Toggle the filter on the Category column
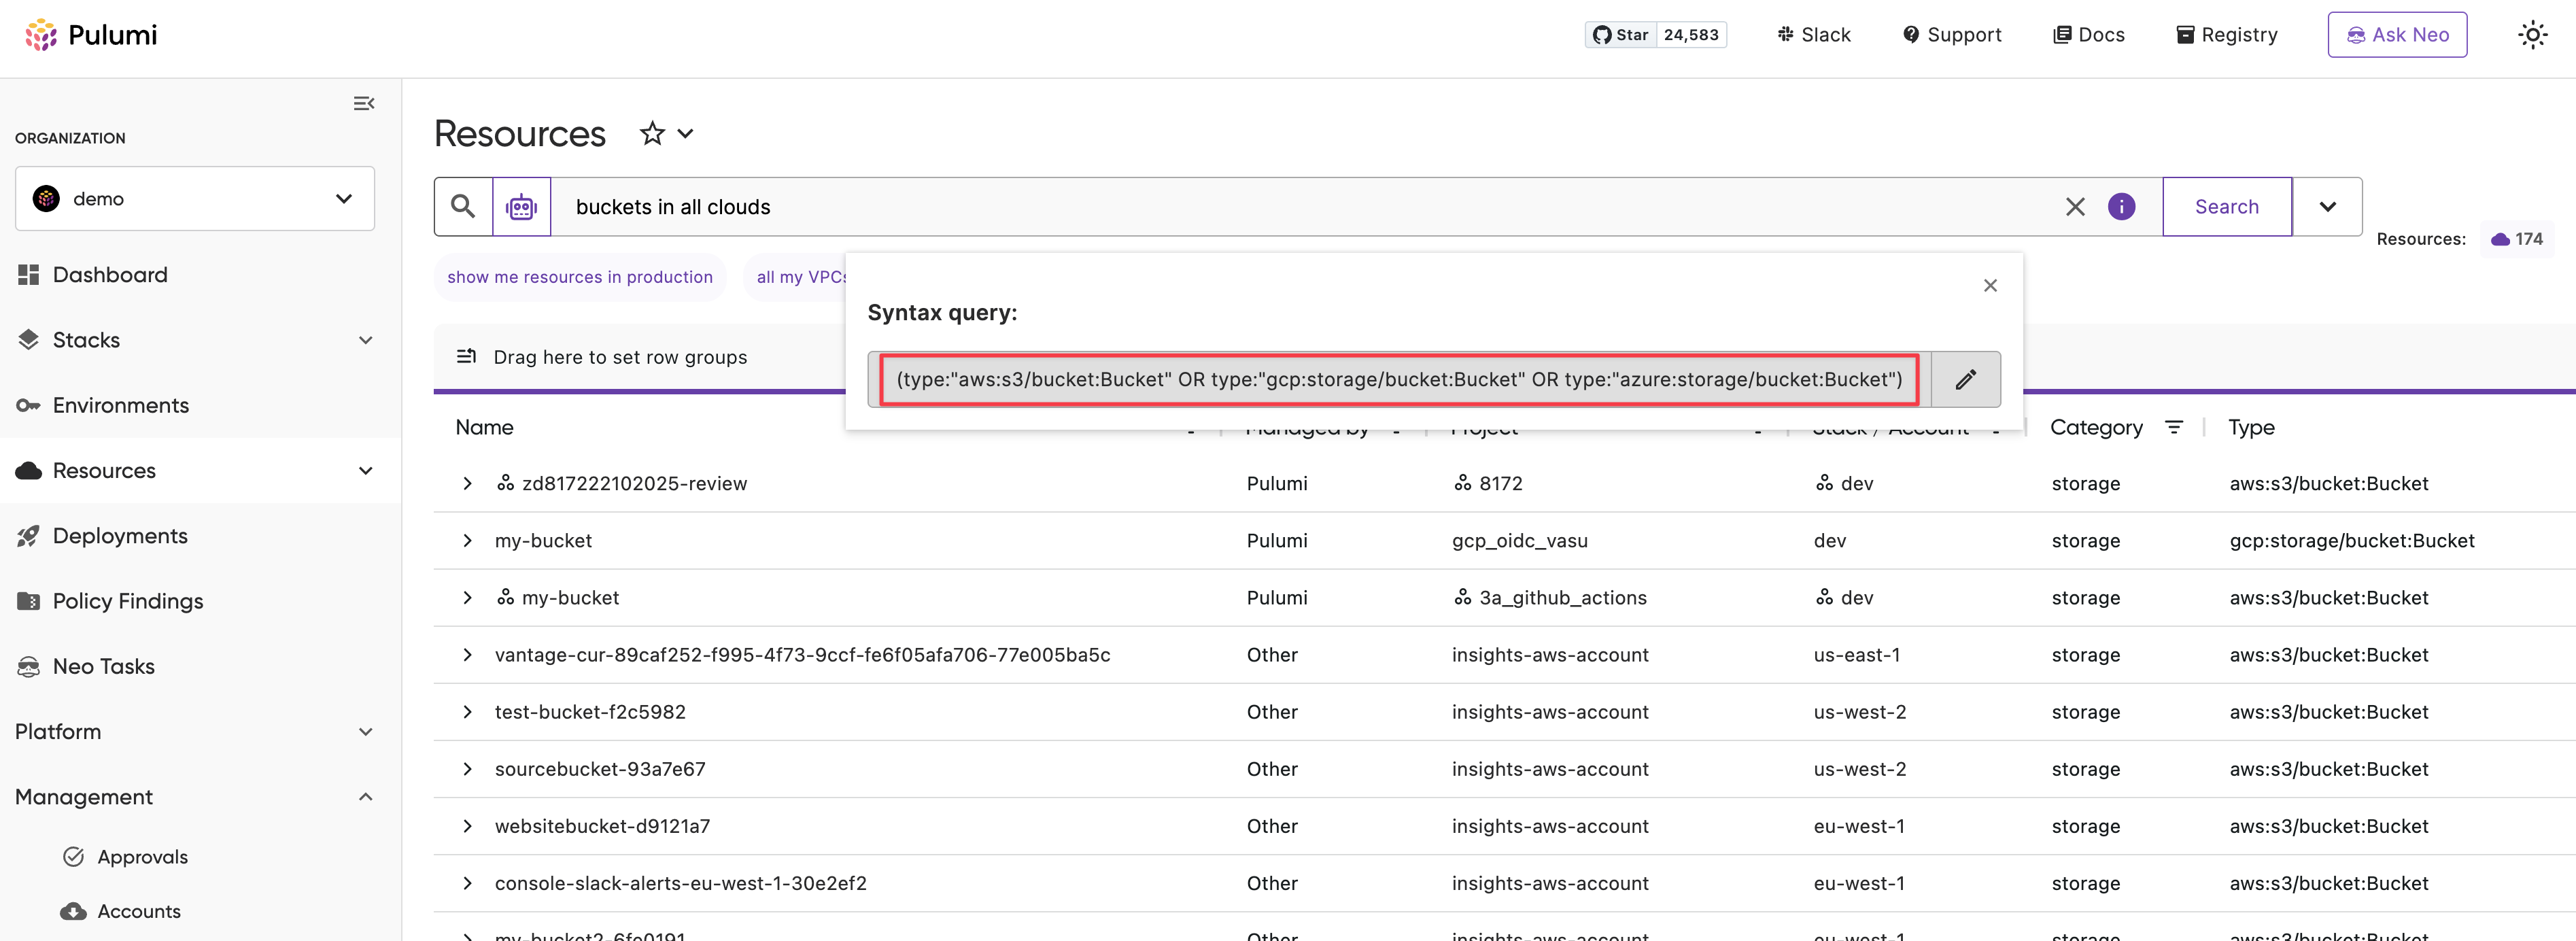 (x=2175, y=427)
